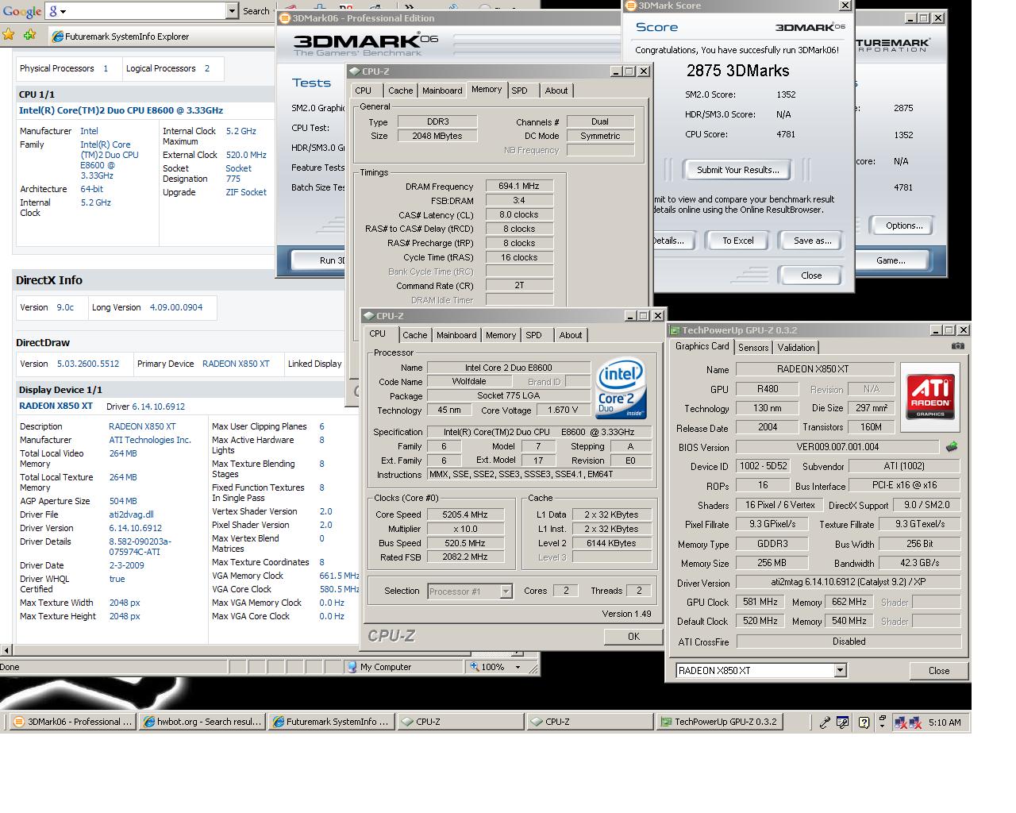The image size is (1016, 813).
Task: Click the RADEON X850 XT display device heading link
Action: (x=56, y=406)
